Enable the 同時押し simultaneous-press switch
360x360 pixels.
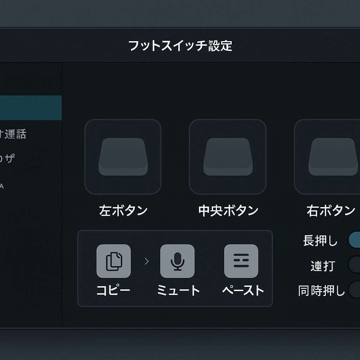[354, 290]
